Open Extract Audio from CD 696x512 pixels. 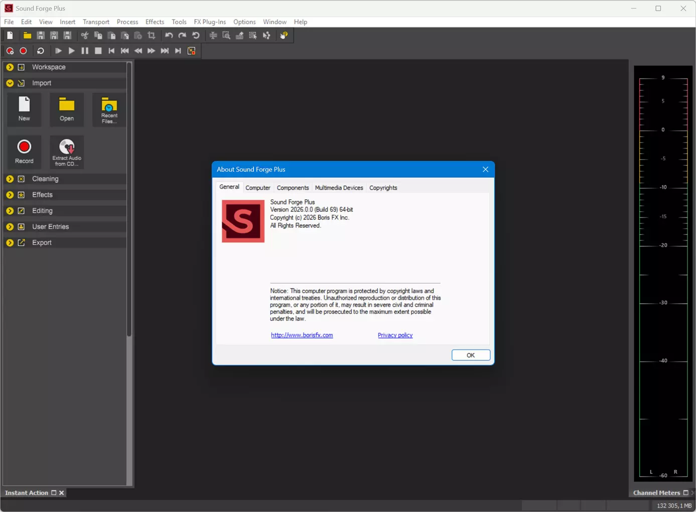pyautogui.click(x=67, y=152)
